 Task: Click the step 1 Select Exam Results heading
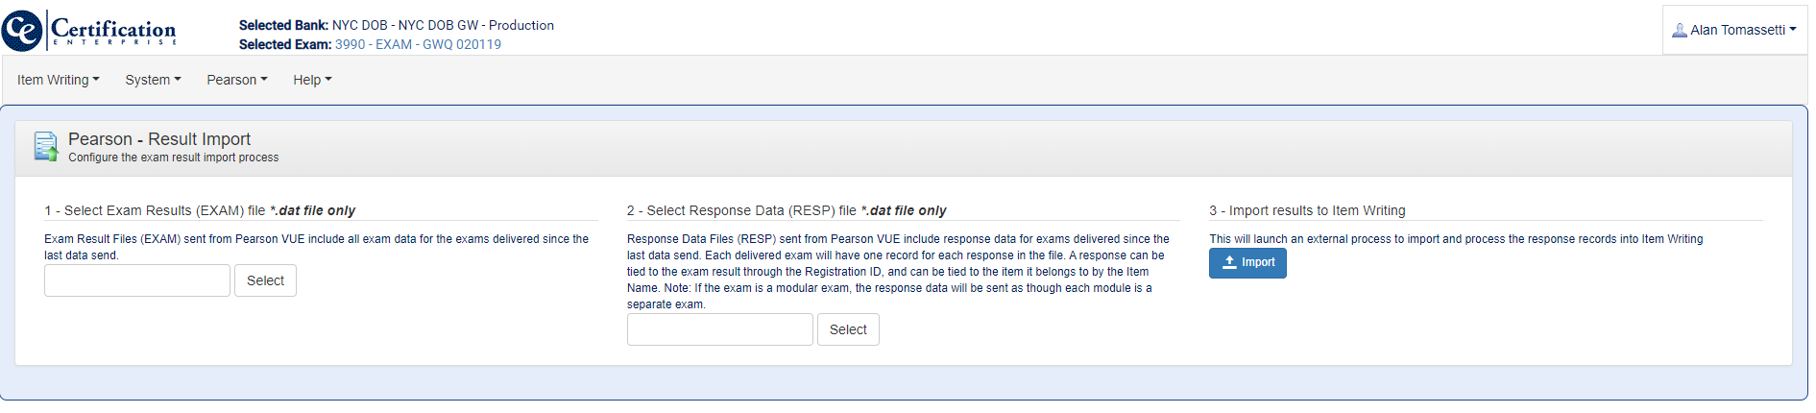(200, 210)
